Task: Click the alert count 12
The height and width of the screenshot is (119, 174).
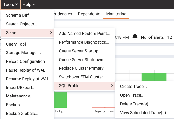Action: pyautogui.click(x=170, y=37)
